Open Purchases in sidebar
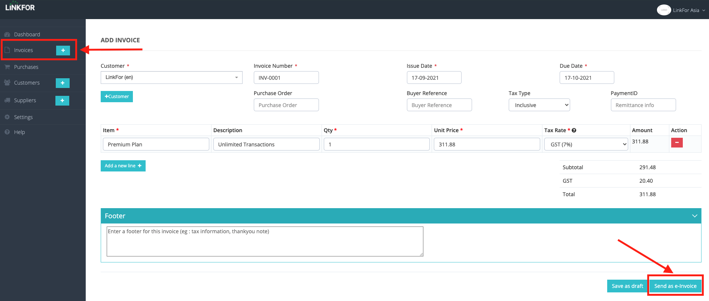Viewport: 709px width, 301px height. pyautogui.click(x=26, y=67)
